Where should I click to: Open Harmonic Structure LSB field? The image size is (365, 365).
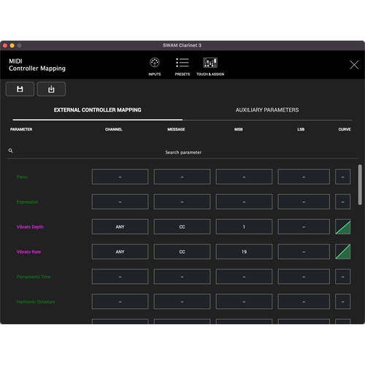point(304,301)
